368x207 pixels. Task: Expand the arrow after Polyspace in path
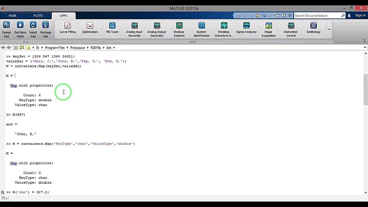pyautogui.click(x=88, y=47)
